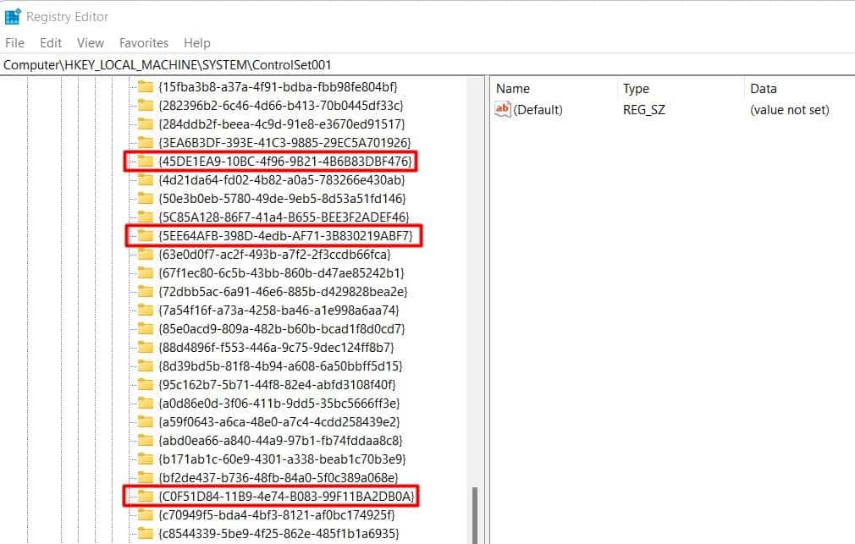This screenshot has height=544, width=855.
Task: Open the Favorites menu
Action: pyautogui.click(x=144, y=43)
